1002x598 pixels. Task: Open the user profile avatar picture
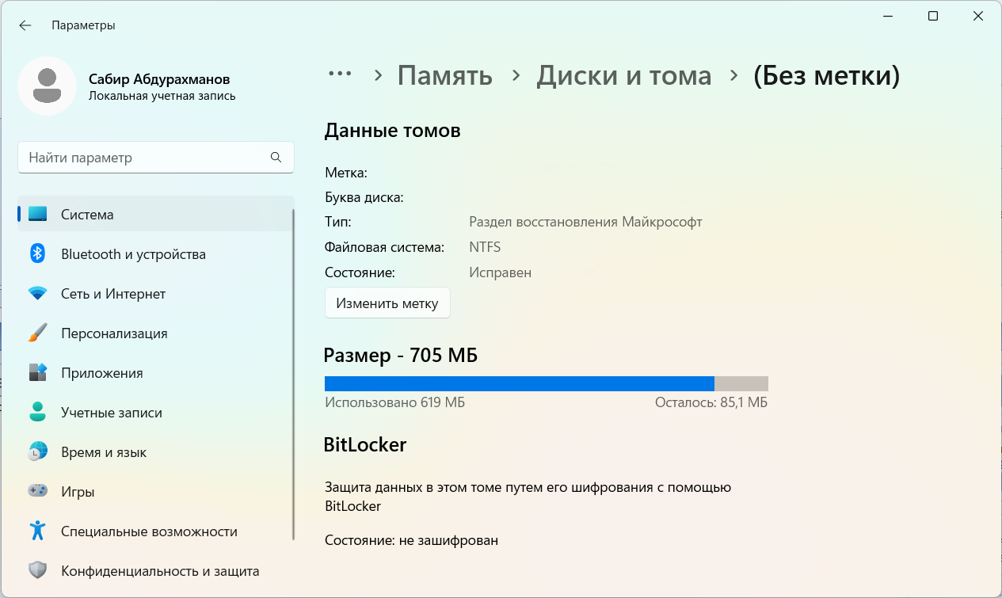coord(47,86)
